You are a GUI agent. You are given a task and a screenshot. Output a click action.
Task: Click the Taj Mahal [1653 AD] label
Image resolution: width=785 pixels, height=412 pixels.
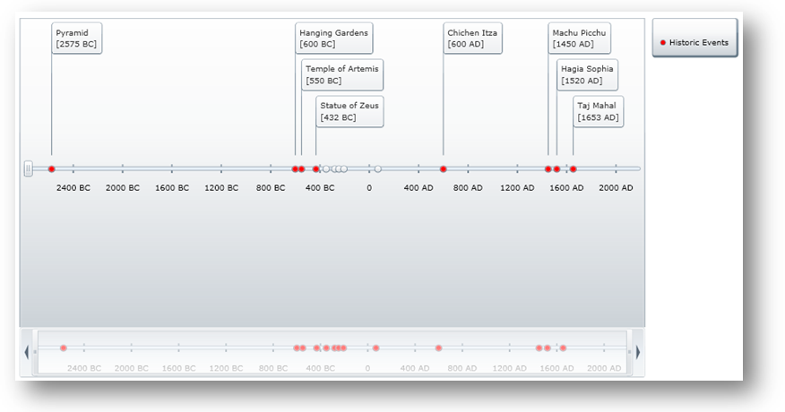(x=598, y=112)
